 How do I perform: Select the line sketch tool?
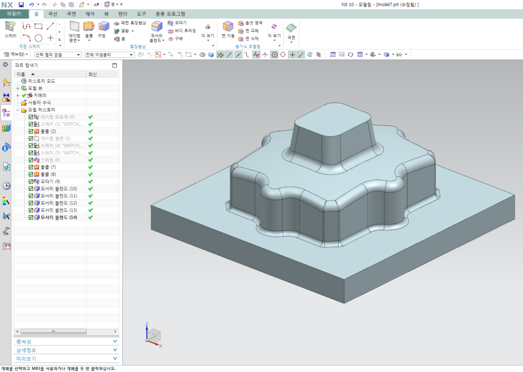click(x=50, y=26)
